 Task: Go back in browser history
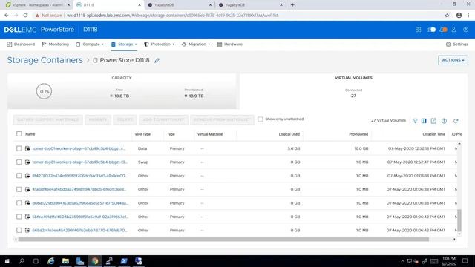point(7,15)
